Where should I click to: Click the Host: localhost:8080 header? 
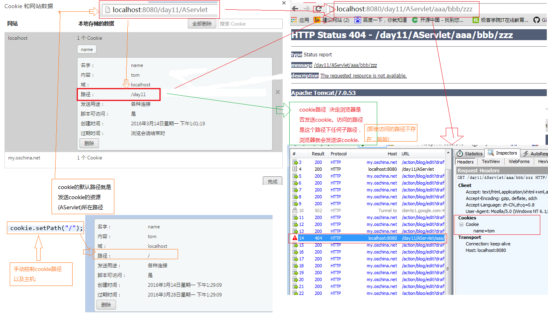coord(486,250)
